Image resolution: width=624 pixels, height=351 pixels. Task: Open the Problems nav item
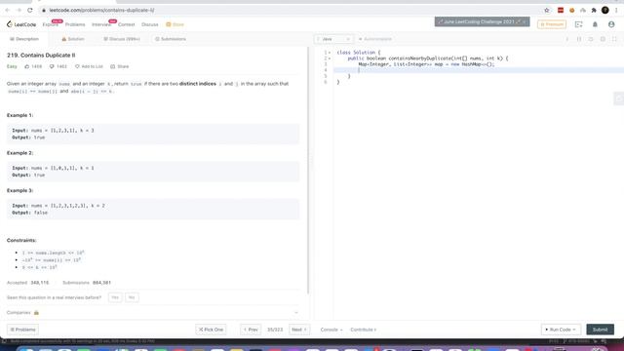(75, 24)
